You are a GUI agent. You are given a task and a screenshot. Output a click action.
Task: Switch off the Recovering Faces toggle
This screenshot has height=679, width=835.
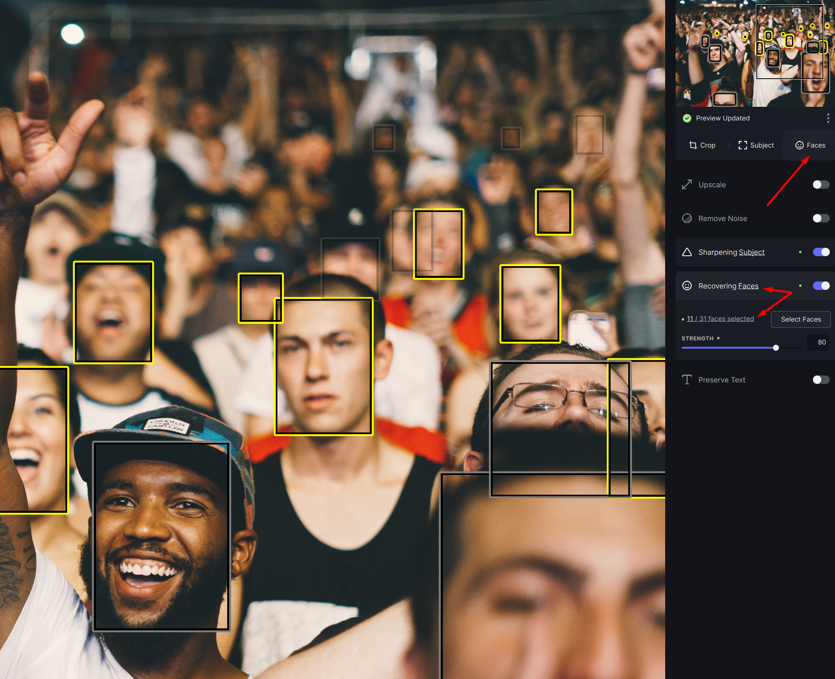pyautogui.click(x=821, y=286)
